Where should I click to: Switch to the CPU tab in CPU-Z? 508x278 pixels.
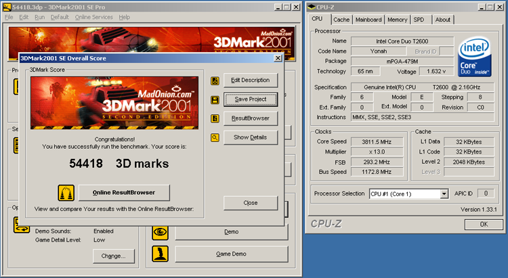click(317, 19)
